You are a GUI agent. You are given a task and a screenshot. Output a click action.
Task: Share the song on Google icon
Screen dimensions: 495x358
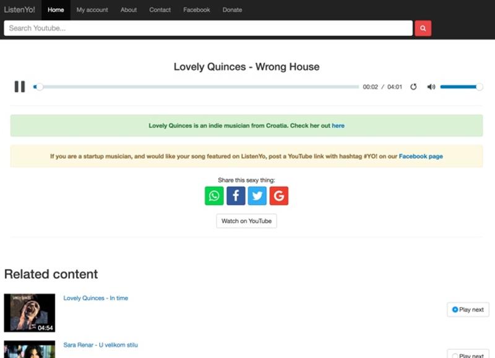point(279,196)
